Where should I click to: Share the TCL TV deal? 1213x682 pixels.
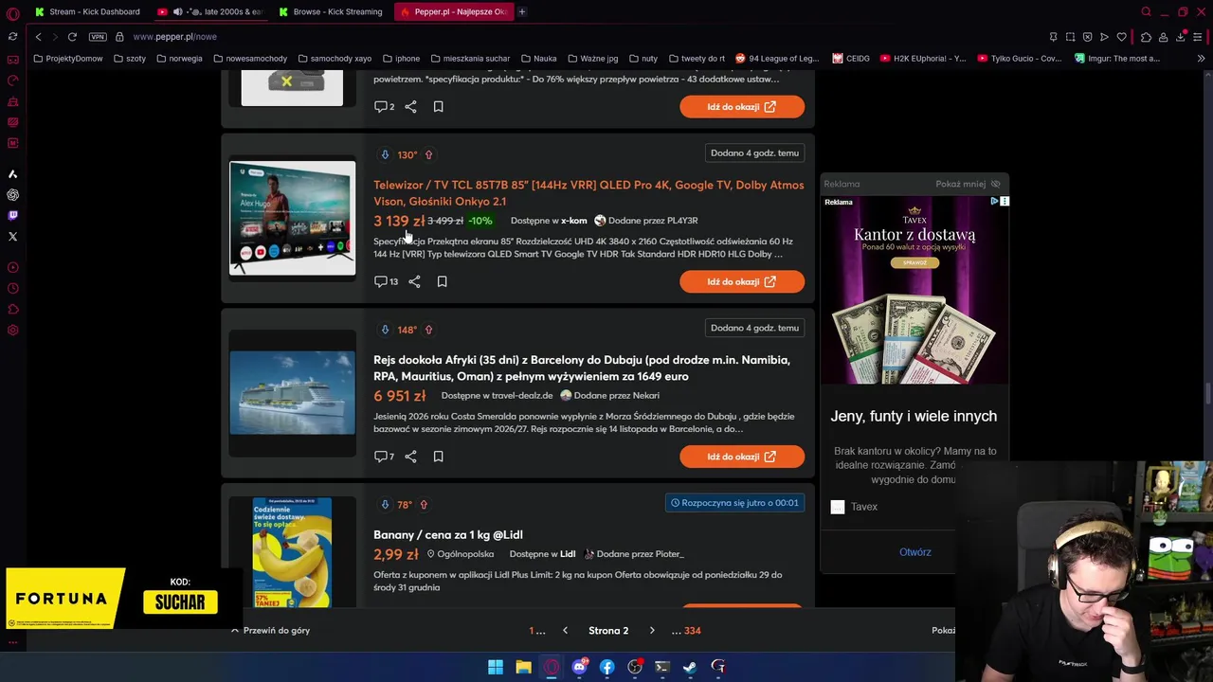414,281
